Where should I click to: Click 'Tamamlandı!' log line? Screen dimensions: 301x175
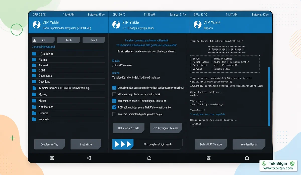click(198, 110)
